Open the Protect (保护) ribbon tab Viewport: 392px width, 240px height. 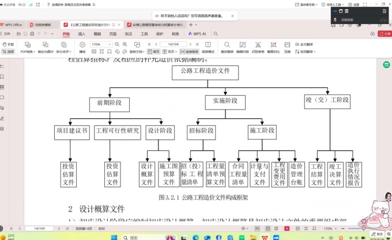pos(160,34)
